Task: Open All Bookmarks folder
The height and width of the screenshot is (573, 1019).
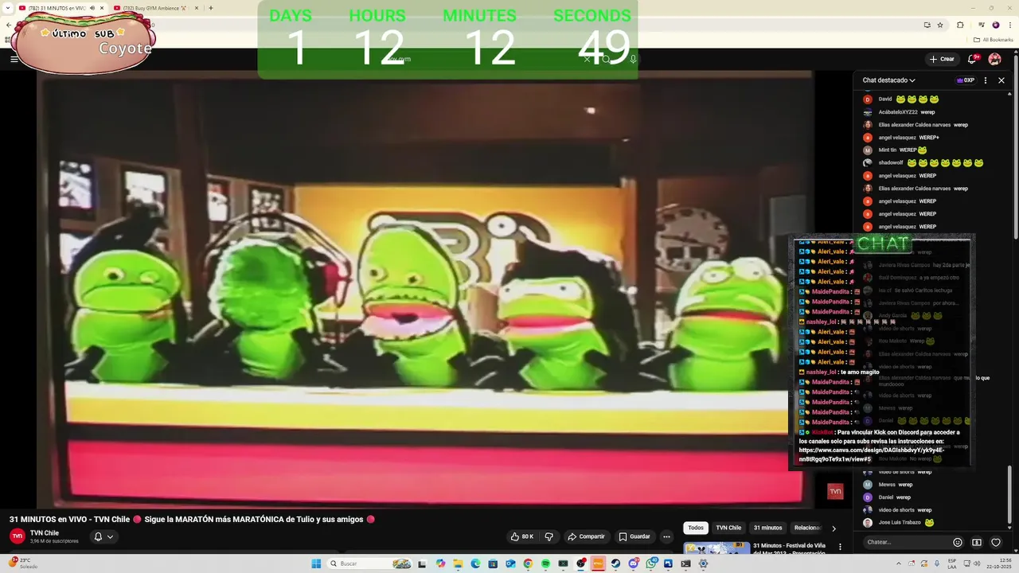Action: pos(993,40)
